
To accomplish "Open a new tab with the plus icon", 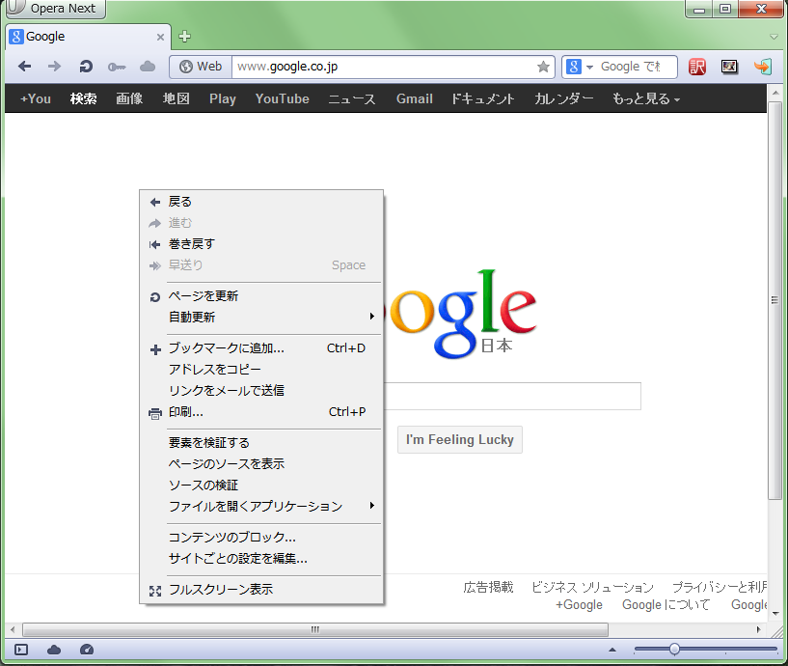I will (x=184, y=37).
